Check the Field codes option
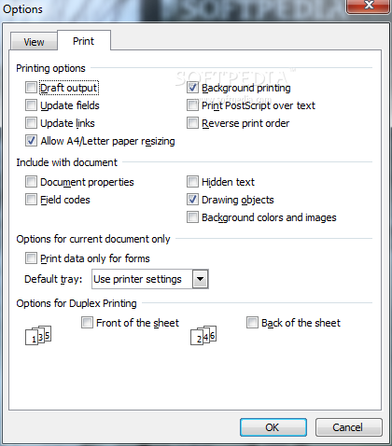Image resolution: width=392 pixels, height=446 pixels. [31, 200]
